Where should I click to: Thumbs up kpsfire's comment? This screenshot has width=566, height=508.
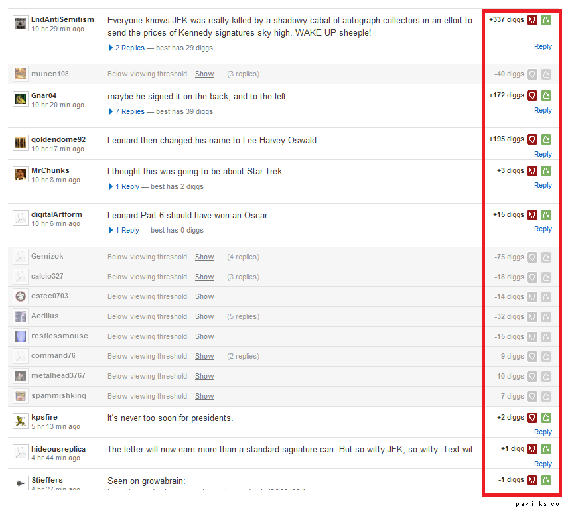tap(545, 418)
